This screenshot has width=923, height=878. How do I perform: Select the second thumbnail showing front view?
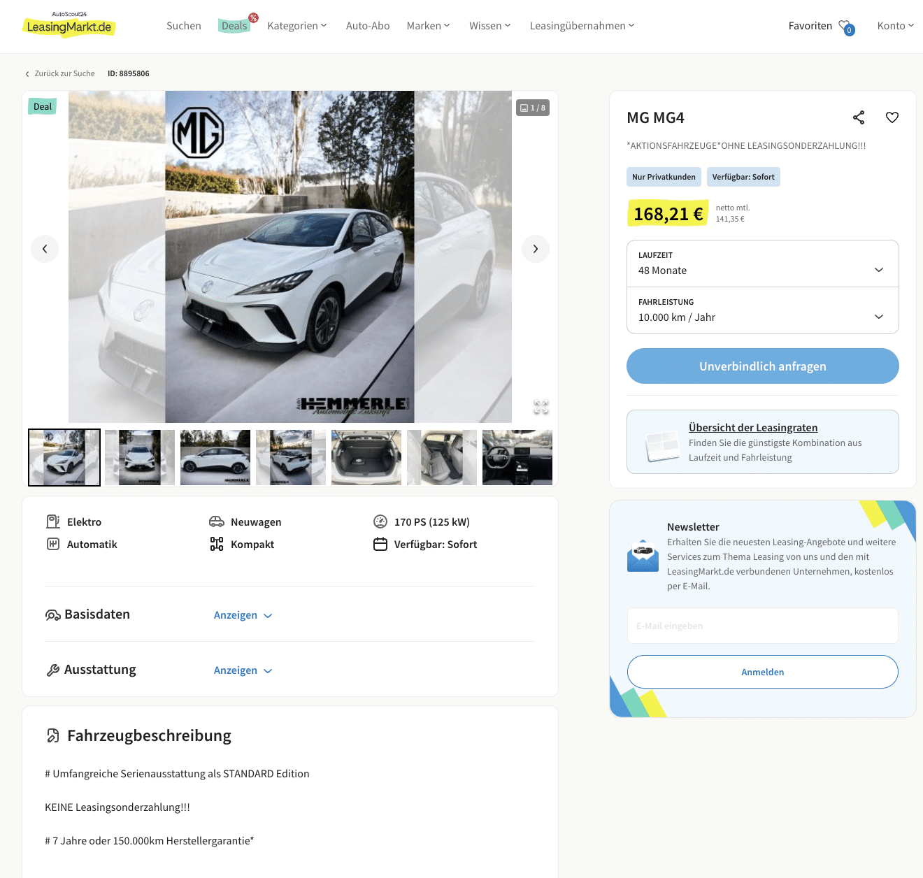point(140,457)
